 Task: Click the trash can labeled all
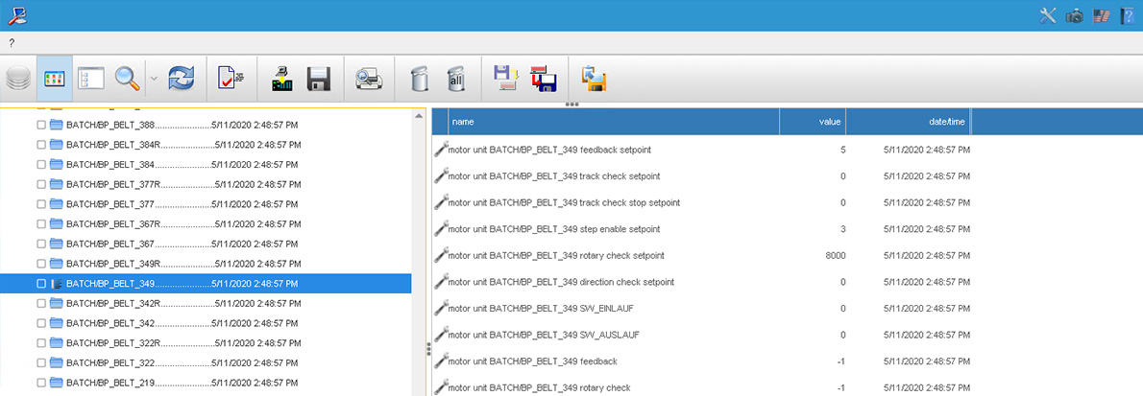pyautogui.click(x=455, y=78)
